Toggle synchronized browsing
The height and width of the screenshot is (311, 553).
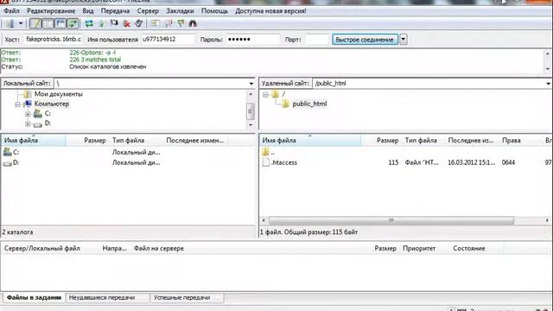coord(181,23)
